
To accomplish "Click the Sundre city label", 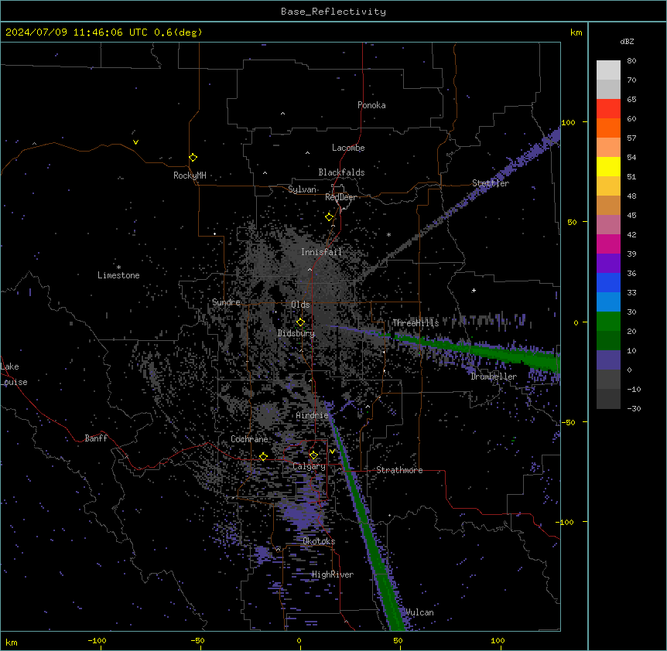I will [226, 302].
